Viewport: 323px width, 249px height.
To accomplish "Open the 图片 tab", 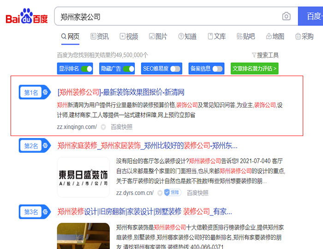I will (158, 36).
